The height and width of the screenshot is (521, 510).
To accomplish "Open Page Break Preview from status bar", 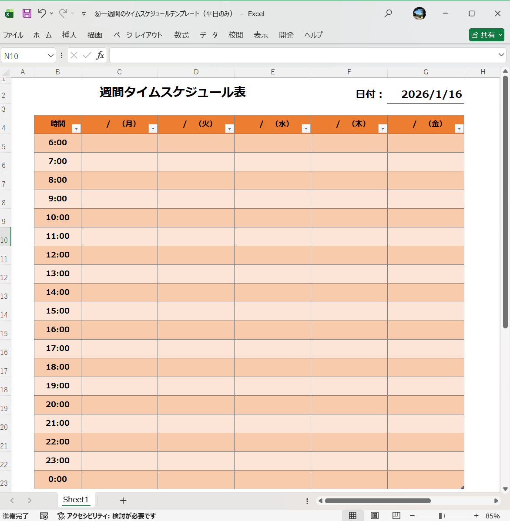I will click(x=396, y=515).
